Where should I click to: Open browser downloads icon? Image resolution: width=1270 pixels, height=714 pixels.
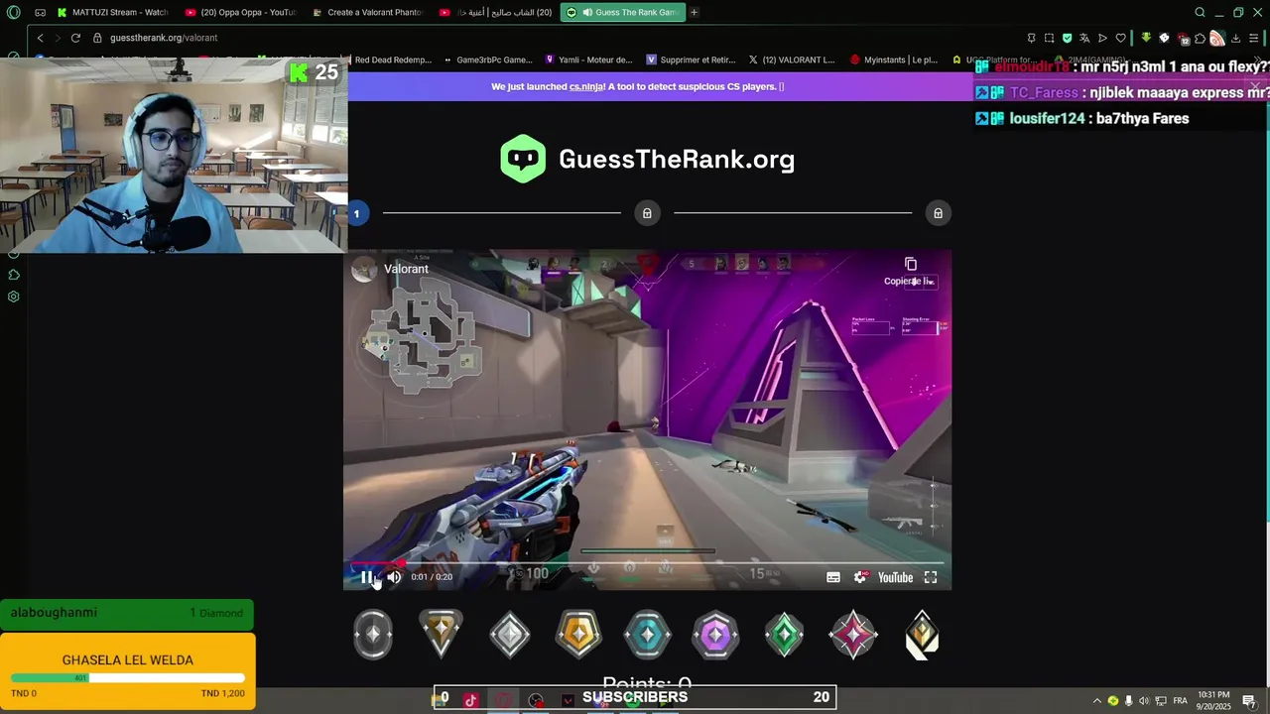pos(1235,38)
